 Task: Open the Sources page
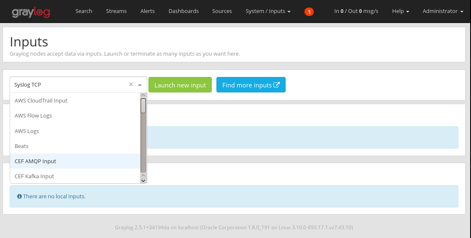coord(222,11)
